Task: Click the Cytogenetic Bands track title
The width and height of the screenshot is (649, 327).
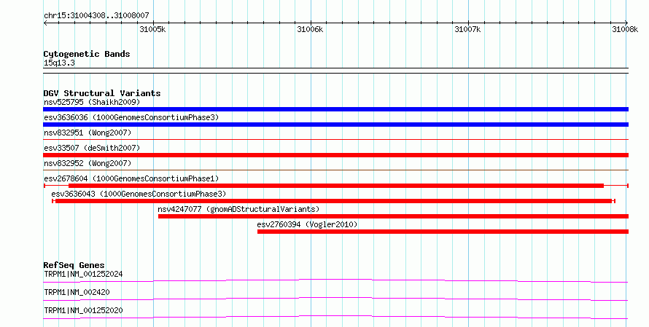Action: tap(87, 54)
